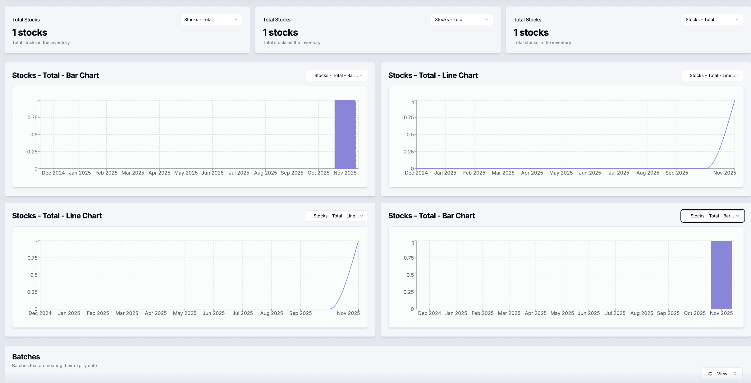Click the chevron on the bottom-left Line Chart selector

(361, 216)
